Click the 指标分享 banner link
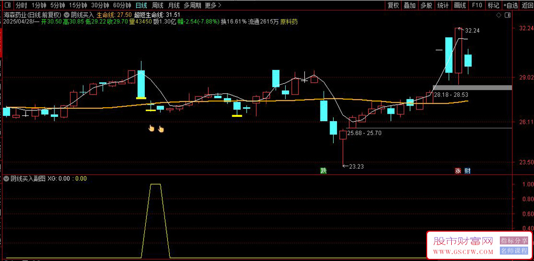This screenshot has width=534, height=261. (x=514, y=241)
